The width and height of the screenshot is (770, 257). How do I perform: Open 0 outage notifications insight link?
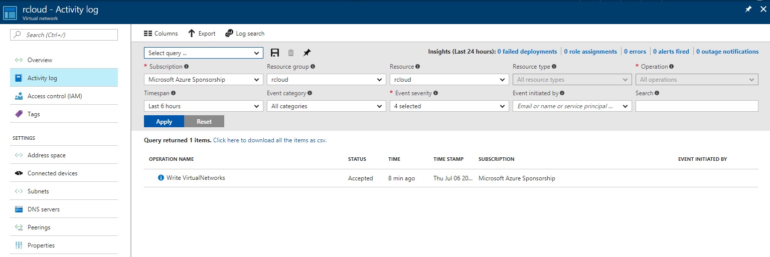pyautogui.click(x=727, y=52)
